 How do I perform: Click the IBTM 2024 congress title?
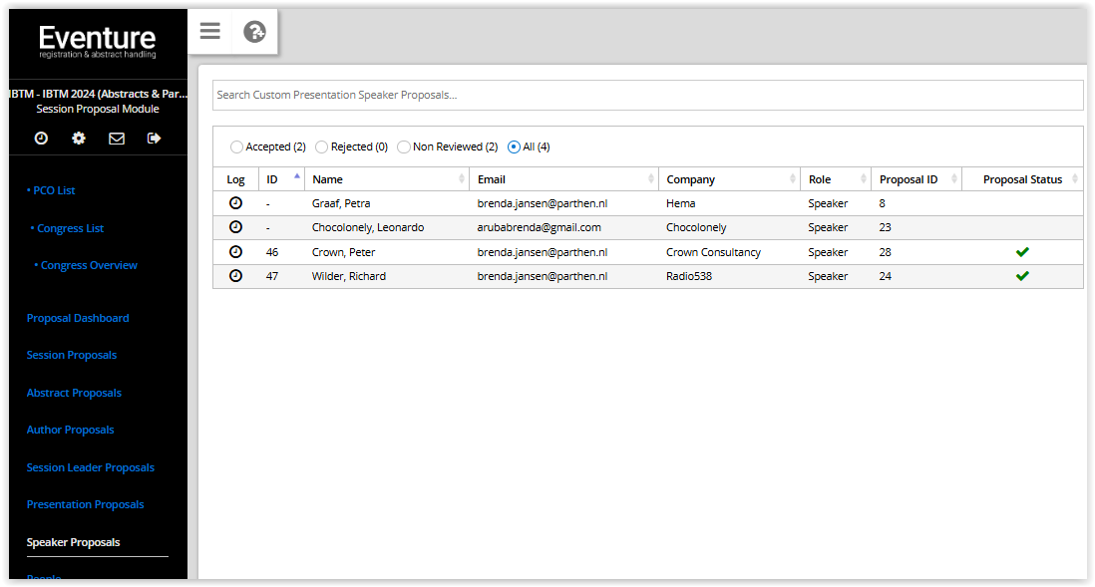tap(98, 94)
